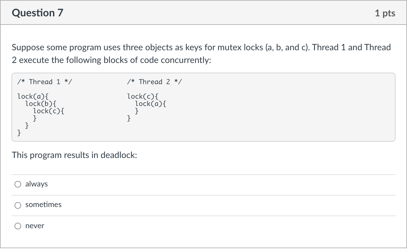Click Thread 1's final closing brace

(x=19, y=133)
